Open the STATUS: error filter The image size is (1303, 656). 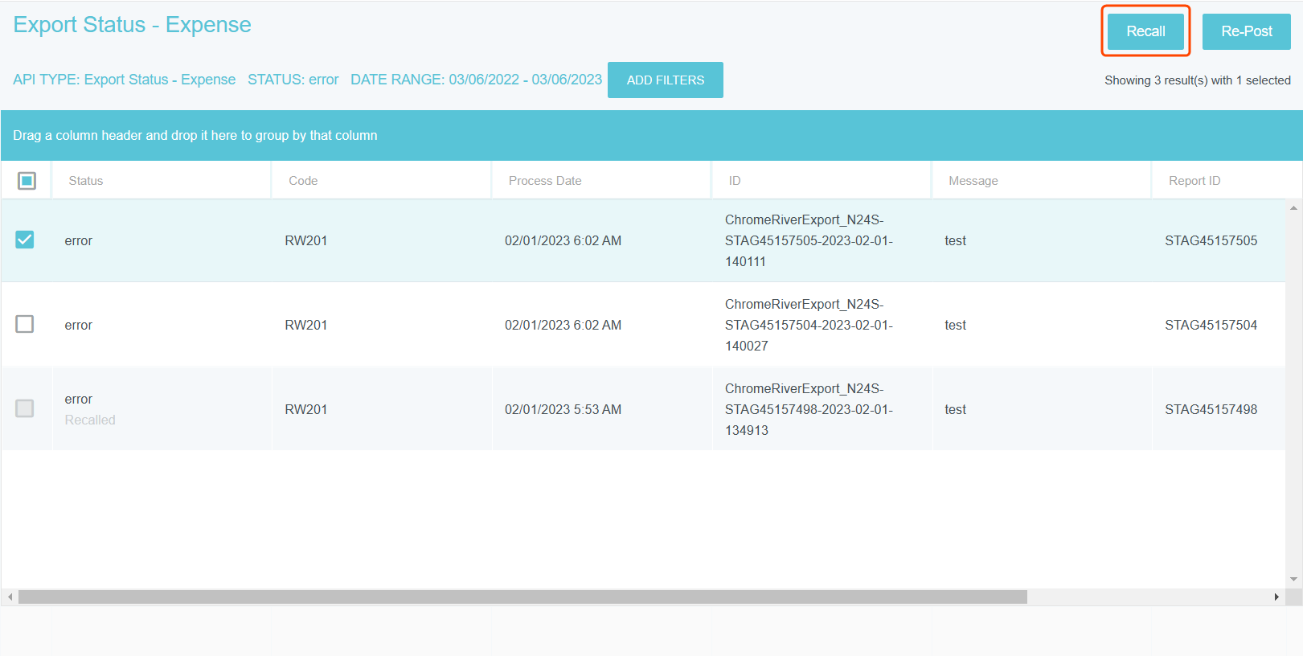tap(293, 80)
